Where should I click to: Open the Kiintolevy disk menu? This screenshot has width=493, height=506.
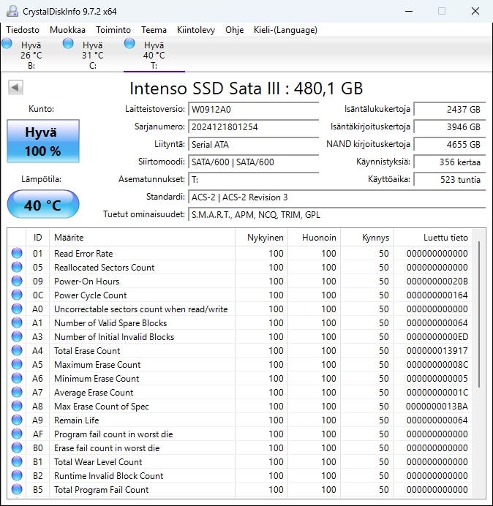click(x=196, y=30)
